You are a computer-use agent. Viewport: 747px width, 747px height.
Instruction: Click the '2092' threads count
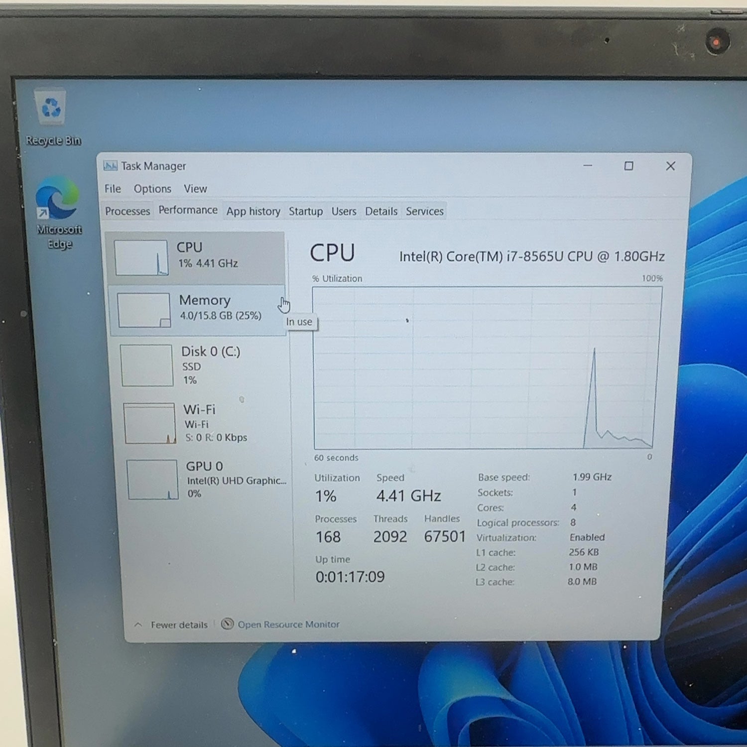pos(390,536)
